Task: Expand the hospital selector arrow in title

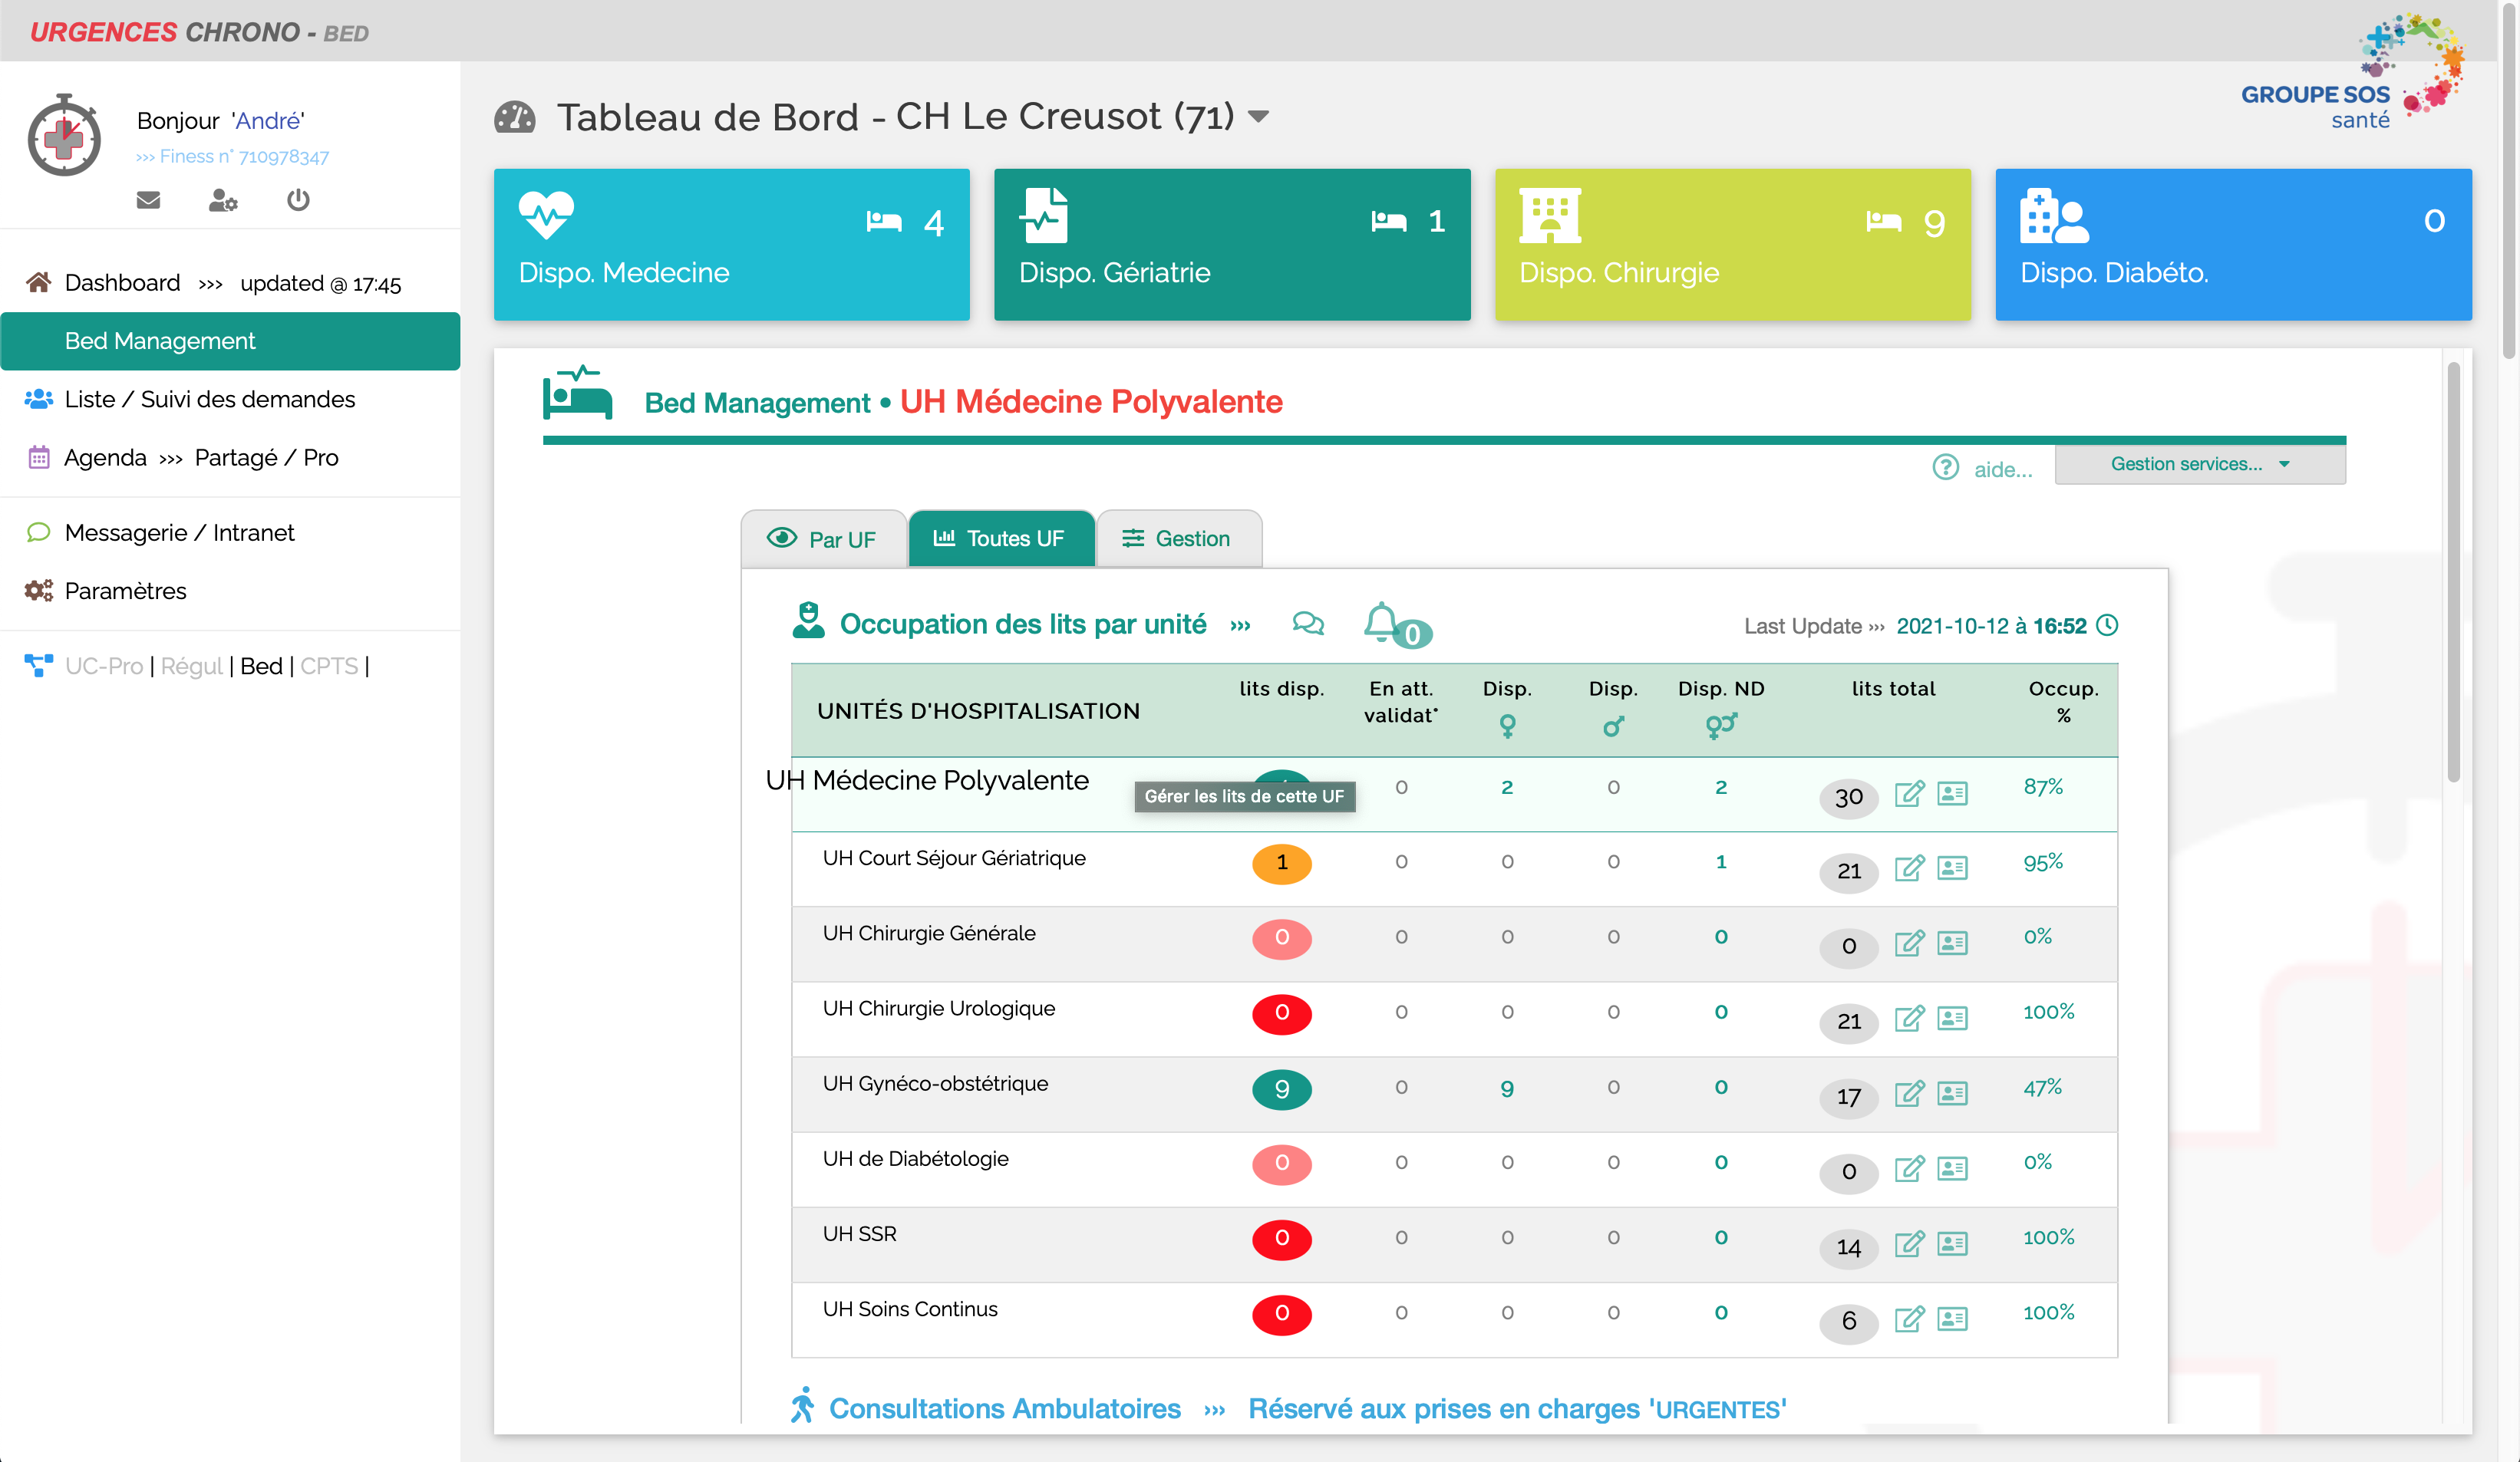Action: click(1259, 117)
